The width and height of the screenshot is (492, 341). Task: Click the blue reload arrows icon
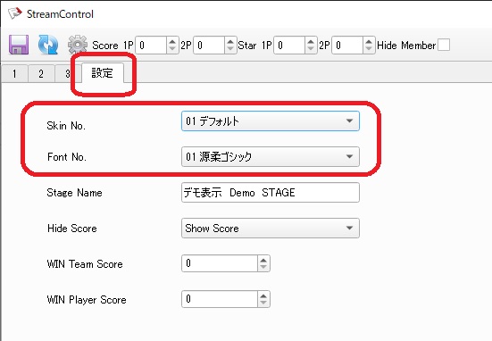[48, 45]
